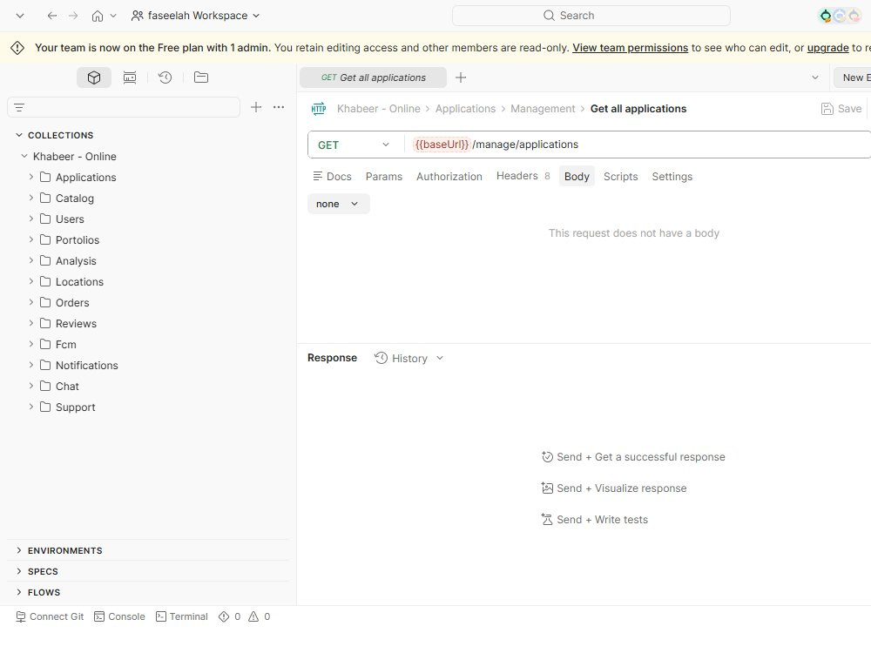This screenshot has height=653, width=871.
Task: Select the Notifications folder
Action: (86, 366)
